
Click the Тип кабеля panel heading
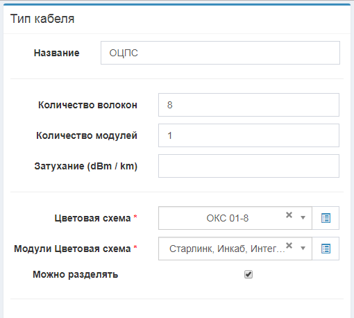(x=42, y=19)
